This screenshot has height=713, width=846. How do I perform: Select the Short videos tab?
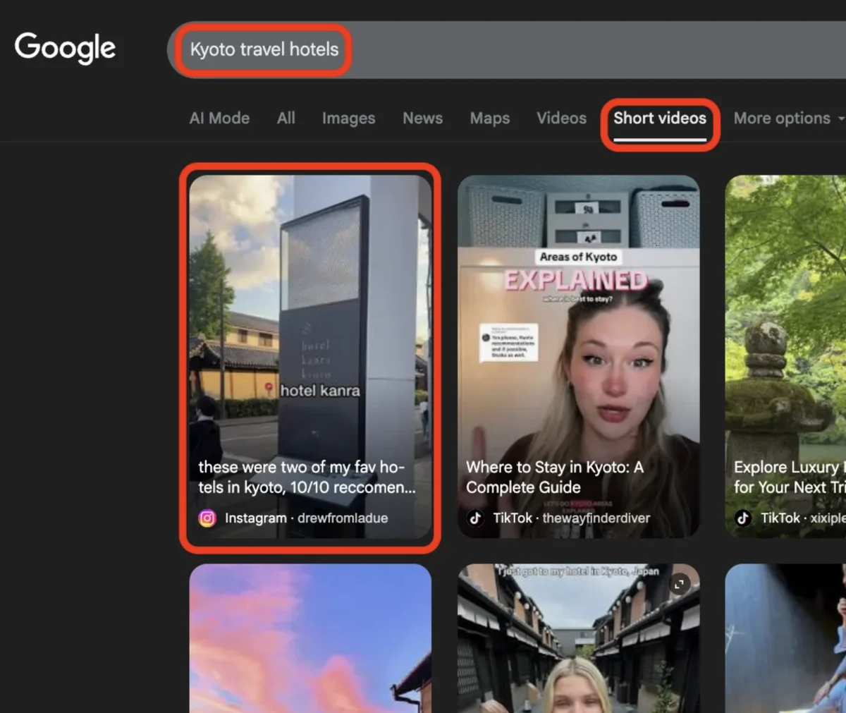click(x=659, y=118)
